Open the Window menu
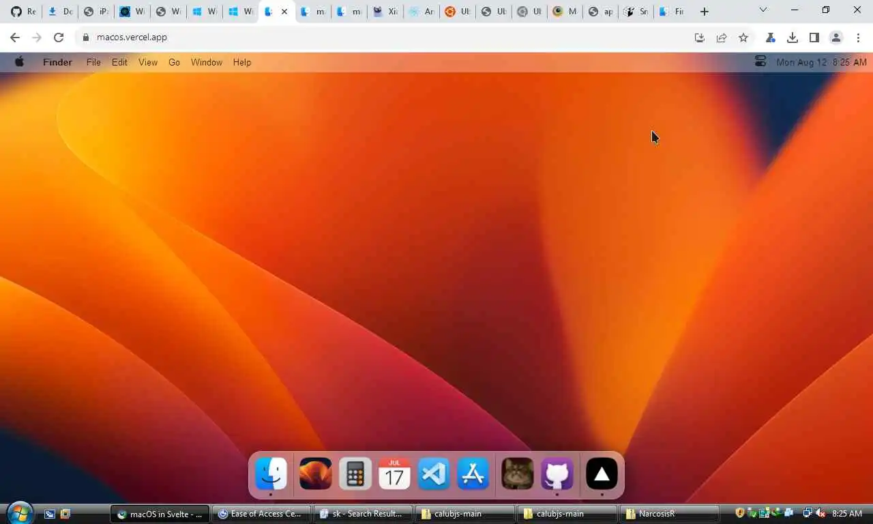873x524 pixels. click(x=206, y=62)
